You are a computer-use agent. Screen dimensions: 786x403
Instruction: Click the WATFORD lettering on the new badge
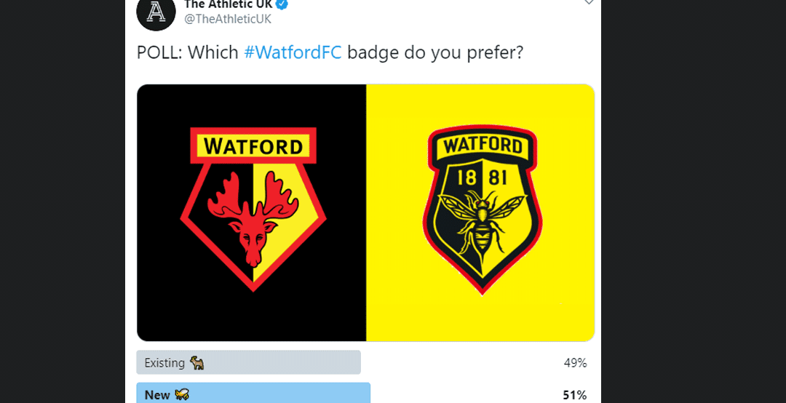(x=483, y=146)
